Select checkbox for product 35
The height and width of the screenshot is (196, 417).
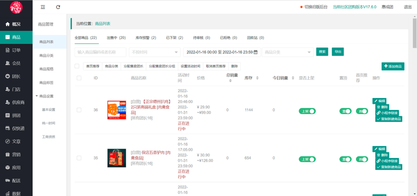click(79, 158)
